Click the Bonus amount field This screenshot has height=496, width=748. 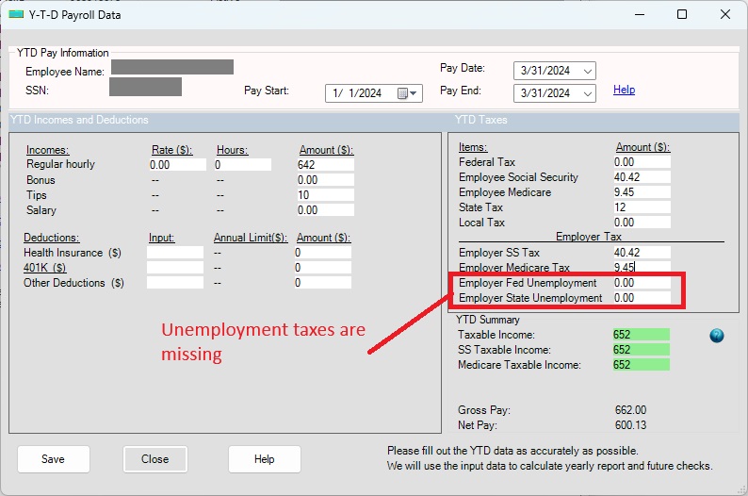click(324, 180)
